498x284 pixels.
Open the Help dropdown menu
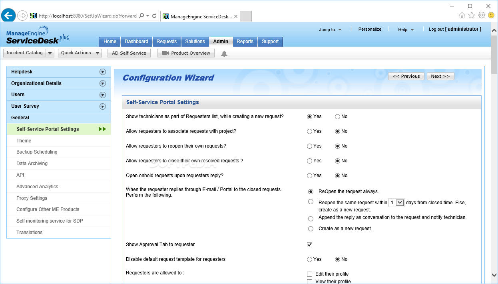406,30
